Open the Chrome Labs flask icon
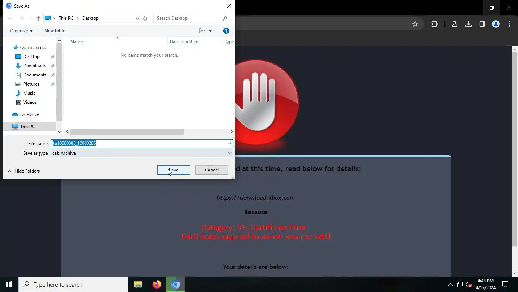Image resolution: width=518 pixels, height=292 pixels. tap(454, 24)
